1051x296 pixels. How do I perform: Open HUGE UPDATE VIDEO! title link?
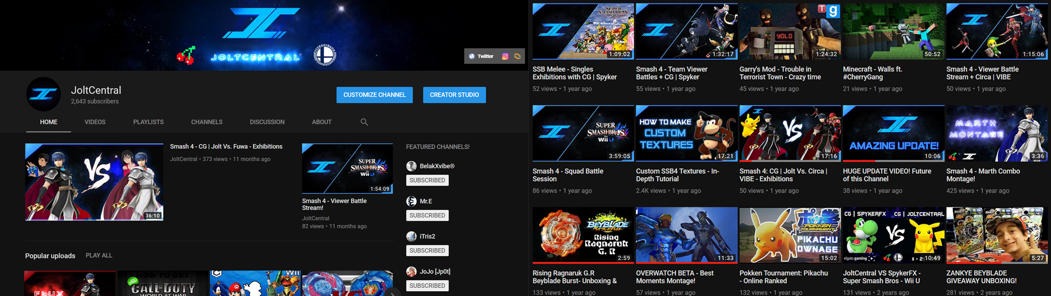(887, 175)
